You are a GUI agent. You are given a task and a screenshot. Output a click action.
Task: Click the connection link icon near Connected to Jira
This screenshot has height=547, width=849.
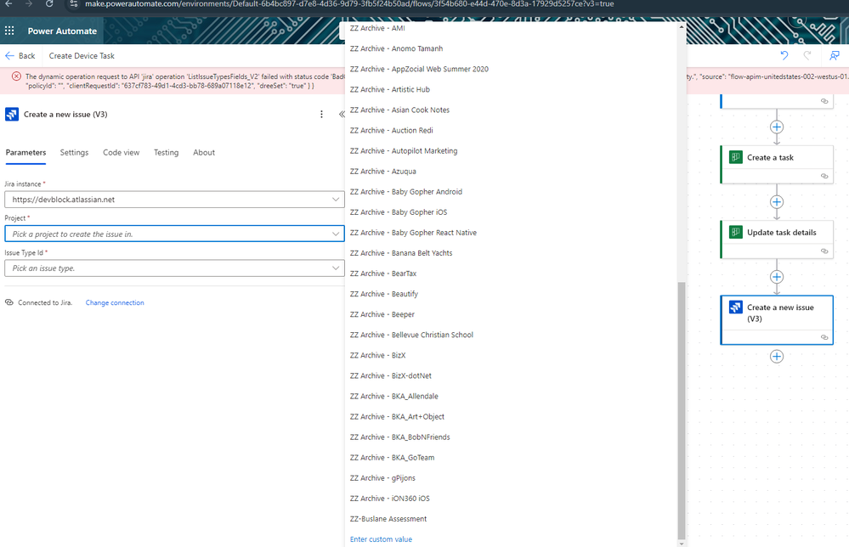click(9, 302)
